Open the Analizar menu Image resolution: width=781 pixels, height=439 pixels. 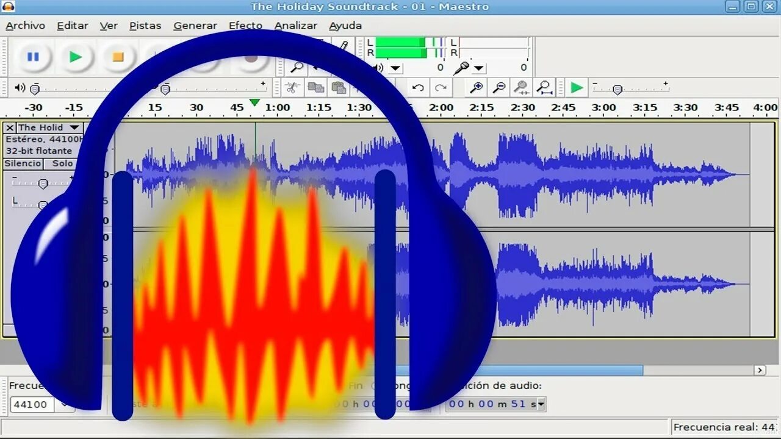296,26
